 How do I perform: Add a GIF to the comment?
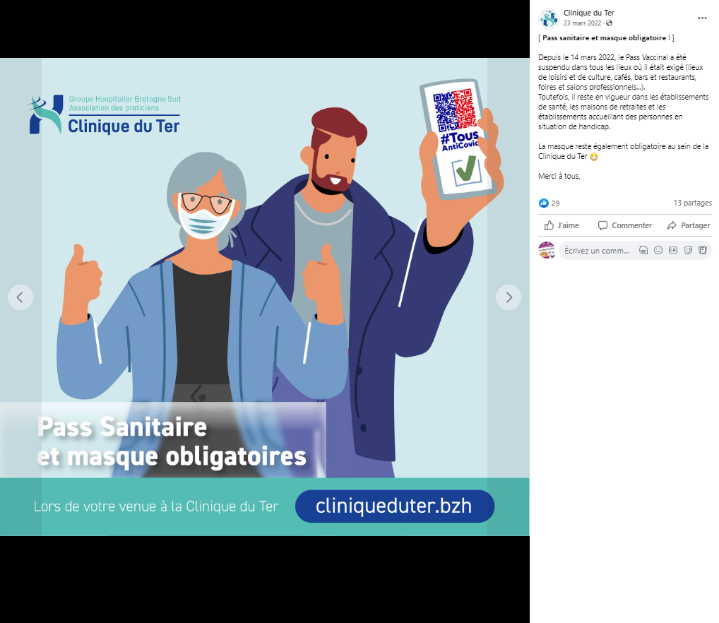[x=672, y=250]
